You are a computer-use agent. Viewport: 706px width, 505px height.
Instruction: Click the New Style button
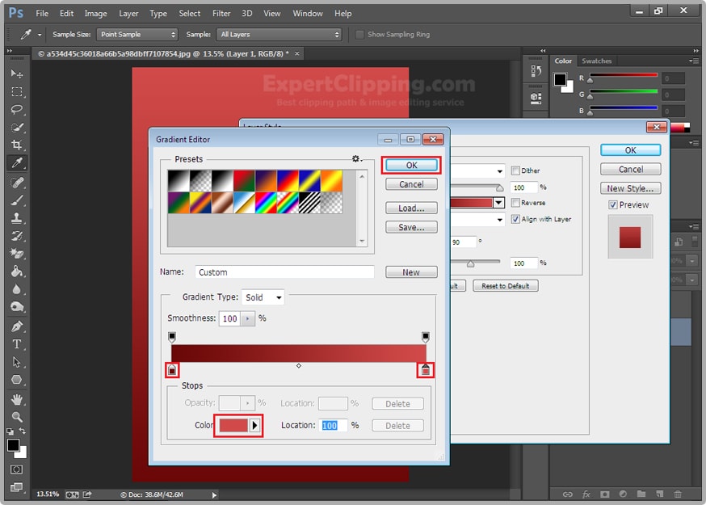point(630,188)
